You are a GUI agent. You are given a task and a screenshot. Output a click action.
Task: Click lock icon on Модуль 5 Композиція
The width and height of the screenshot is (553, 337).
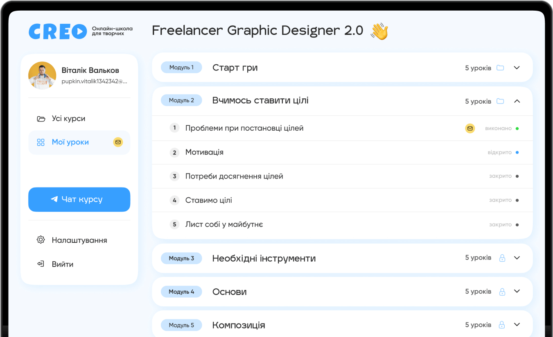[502, 325]
